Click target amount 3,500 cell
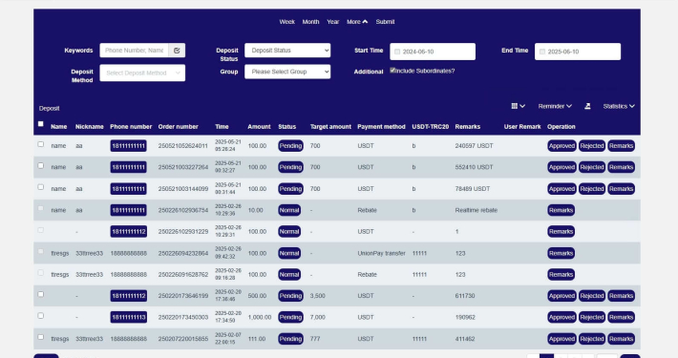Screen dimensions: 678x358 pos(317,296)
